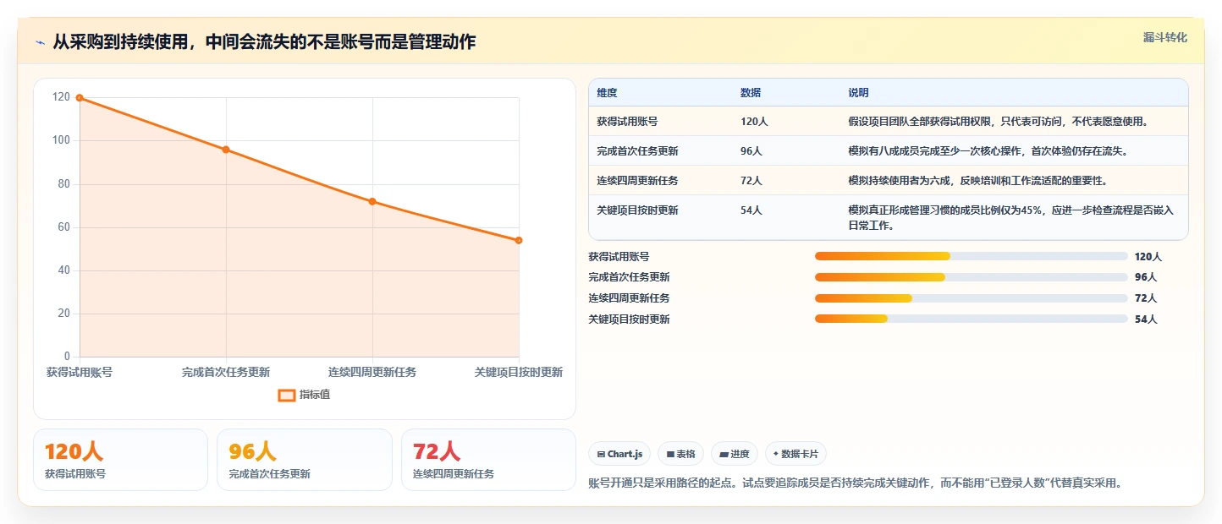
Task: Click the 维度 column header
Action: [x=607, y=93]
